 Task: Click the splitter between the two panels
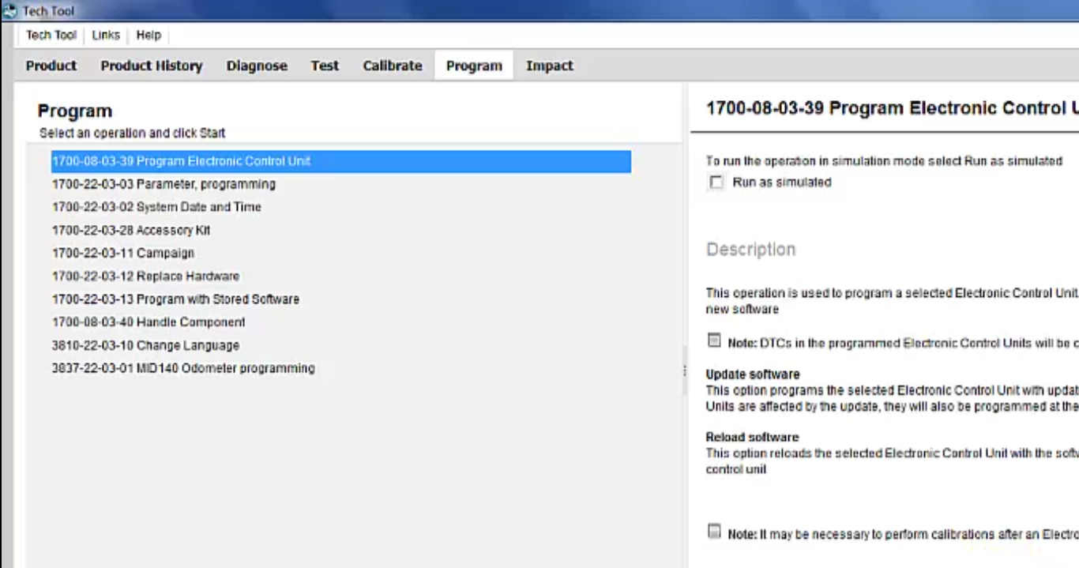(684, 371)
